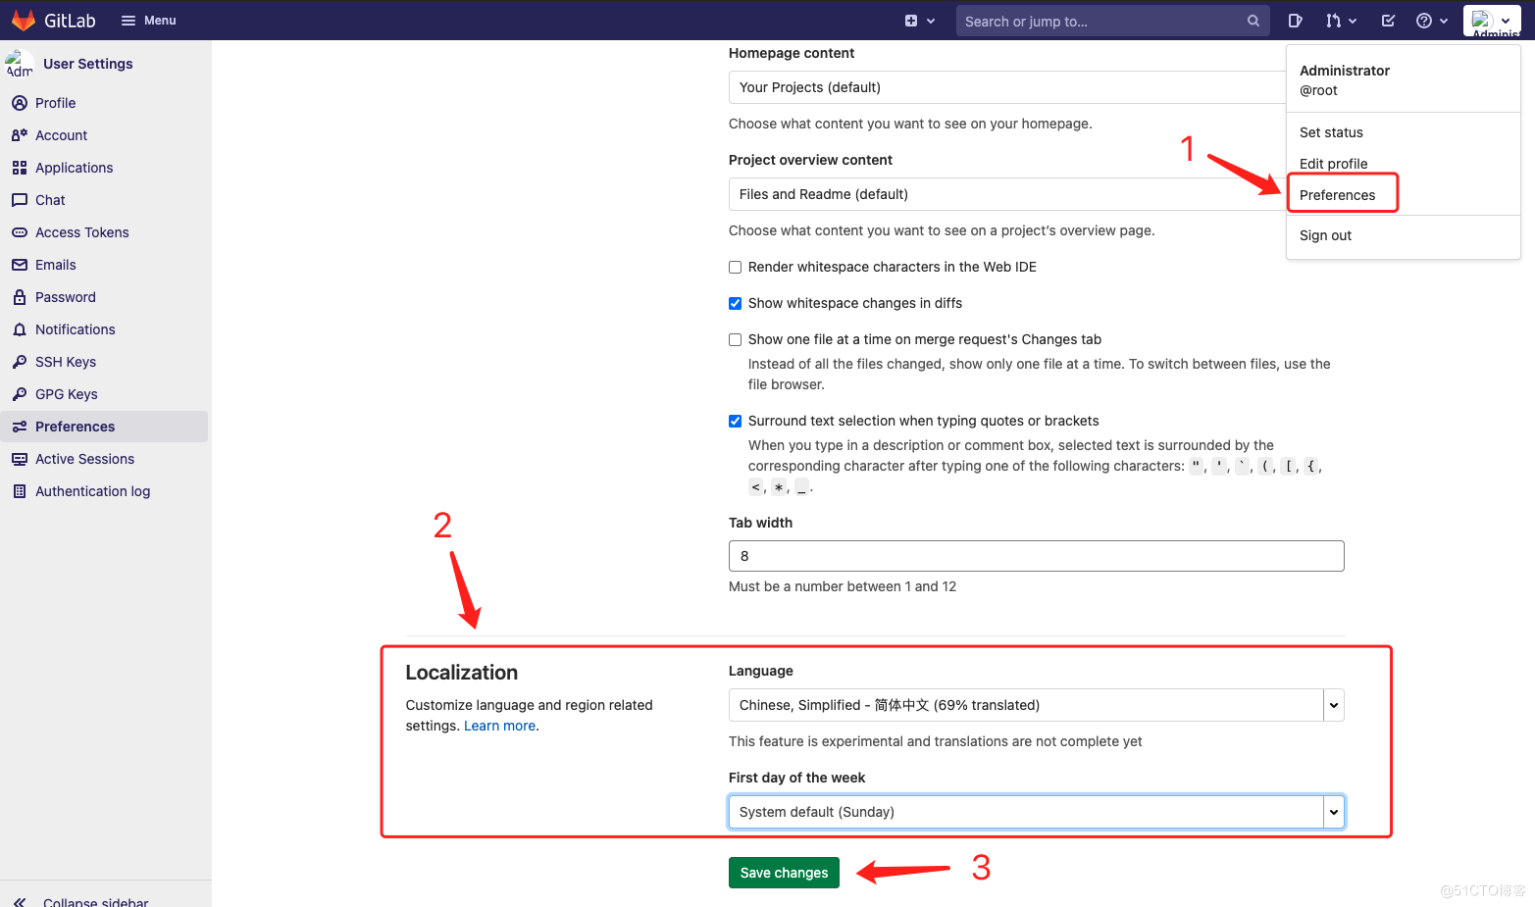Click the Preferences sliders icon in sidebar
The image size is (1535, 907).
click(x=20, y=427)
